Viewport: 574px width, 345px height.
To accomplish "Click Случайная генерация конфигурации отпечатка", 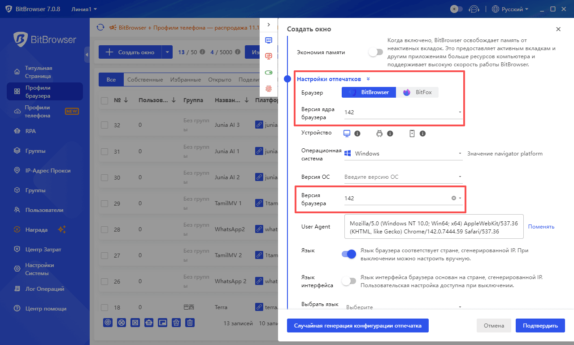I will coord(358,326).
